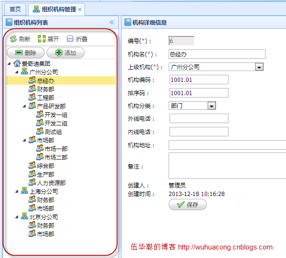
Task: Click the org icon in 组织机构管理 tab
Action: coord(36,9)
